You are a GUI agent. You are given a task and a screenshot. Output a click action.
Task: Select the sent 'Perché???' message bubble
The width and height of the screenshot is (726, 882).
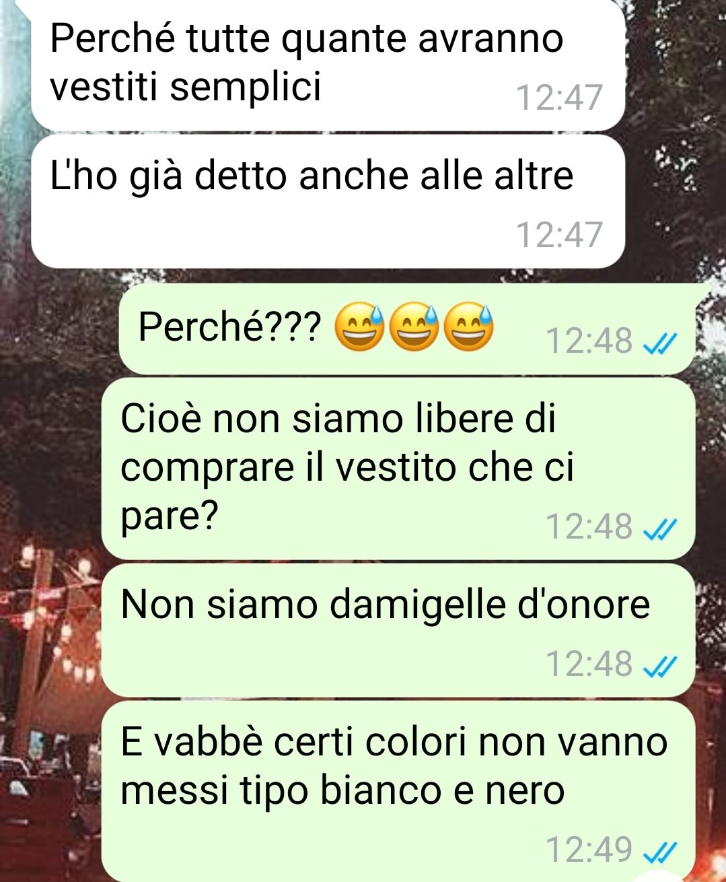[407, 329]
